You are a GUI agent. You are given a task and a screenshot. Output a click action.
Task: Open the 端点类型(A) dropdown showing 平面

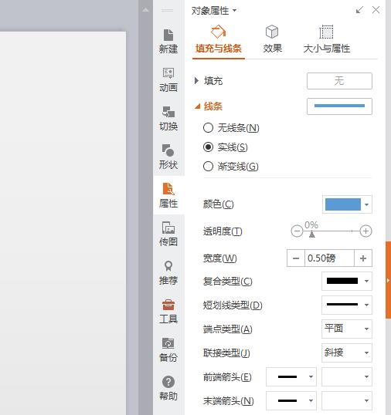click(347, 329)
